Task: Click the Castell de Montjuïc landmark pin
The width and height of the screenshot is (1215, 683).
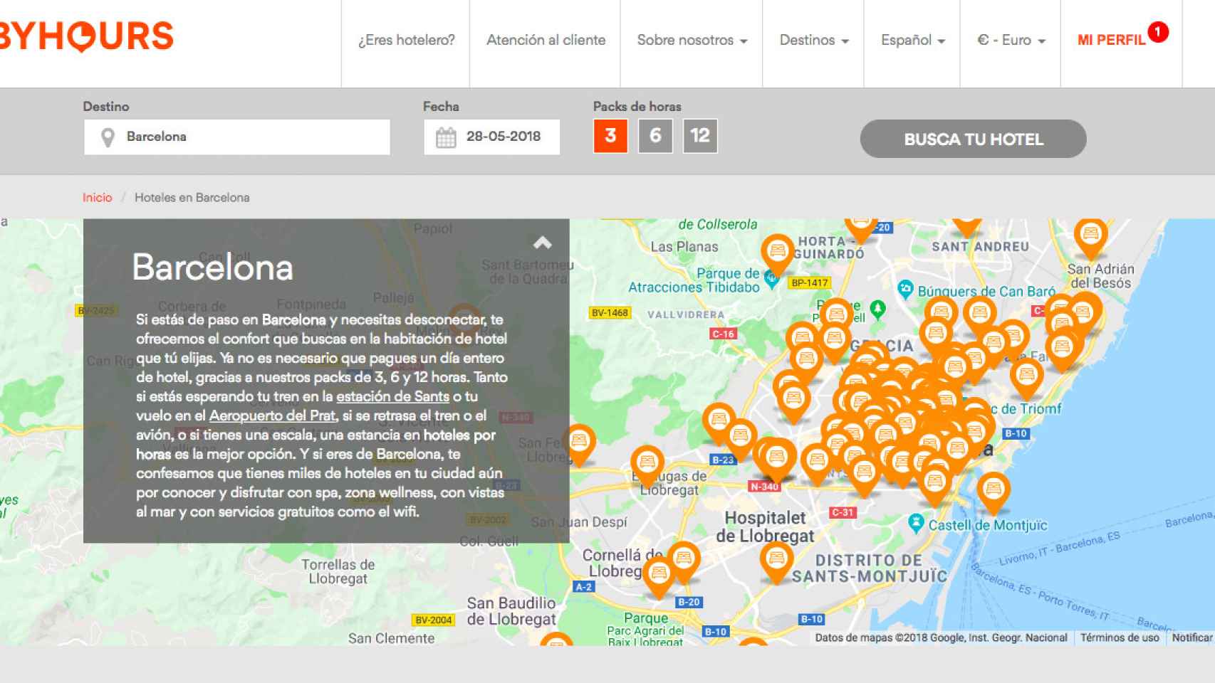Action: [x=916, y=524]
